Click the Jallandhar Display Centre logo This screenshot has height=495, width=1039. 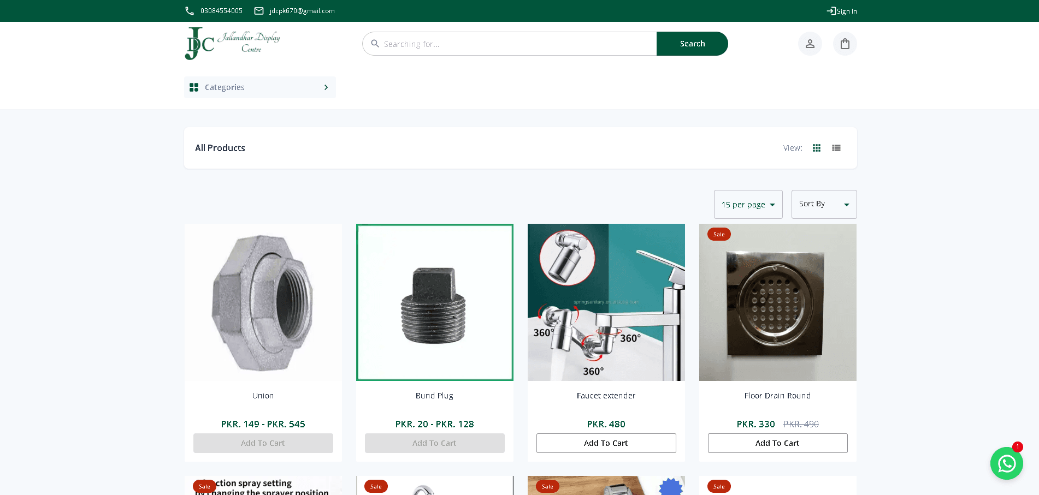(233, 44)
